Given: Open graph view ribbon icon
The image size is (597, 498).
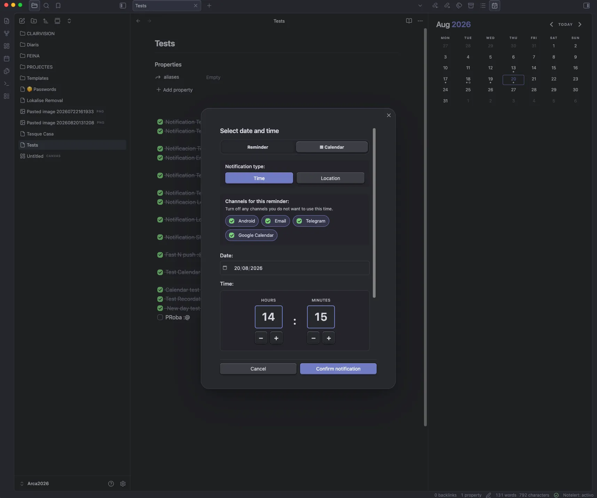Looking at the screenshot, I should pos(7,33).
